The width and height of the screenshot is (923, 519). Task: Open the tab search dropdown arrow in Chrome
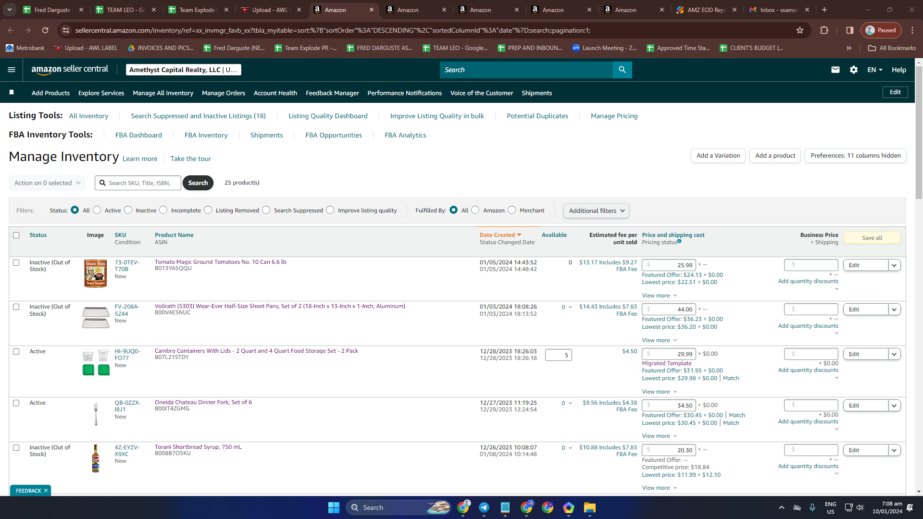coord(10,10)
